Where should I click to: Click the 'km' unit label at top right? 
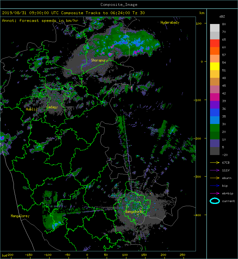[202, 13]
